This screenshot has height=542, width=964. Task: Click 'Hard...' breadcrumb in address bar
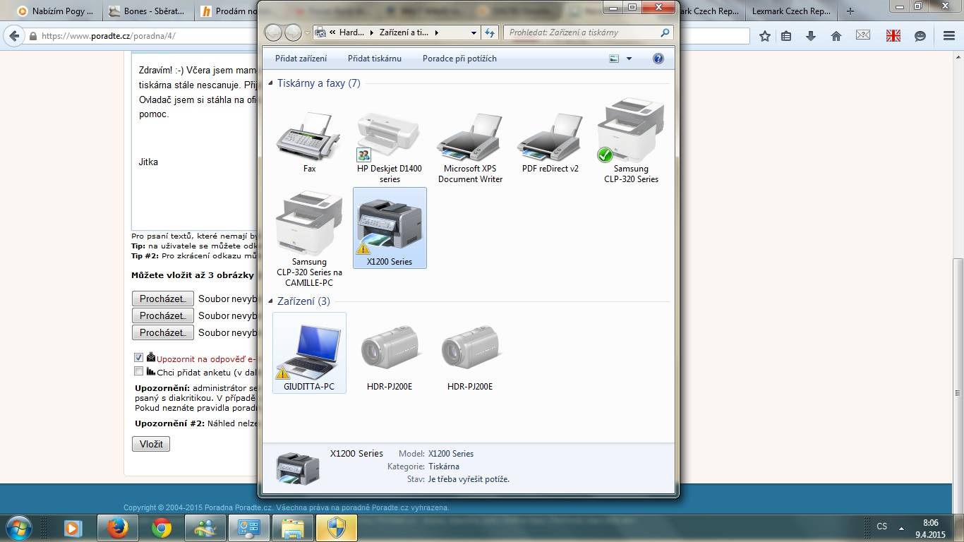pos(351,32)
